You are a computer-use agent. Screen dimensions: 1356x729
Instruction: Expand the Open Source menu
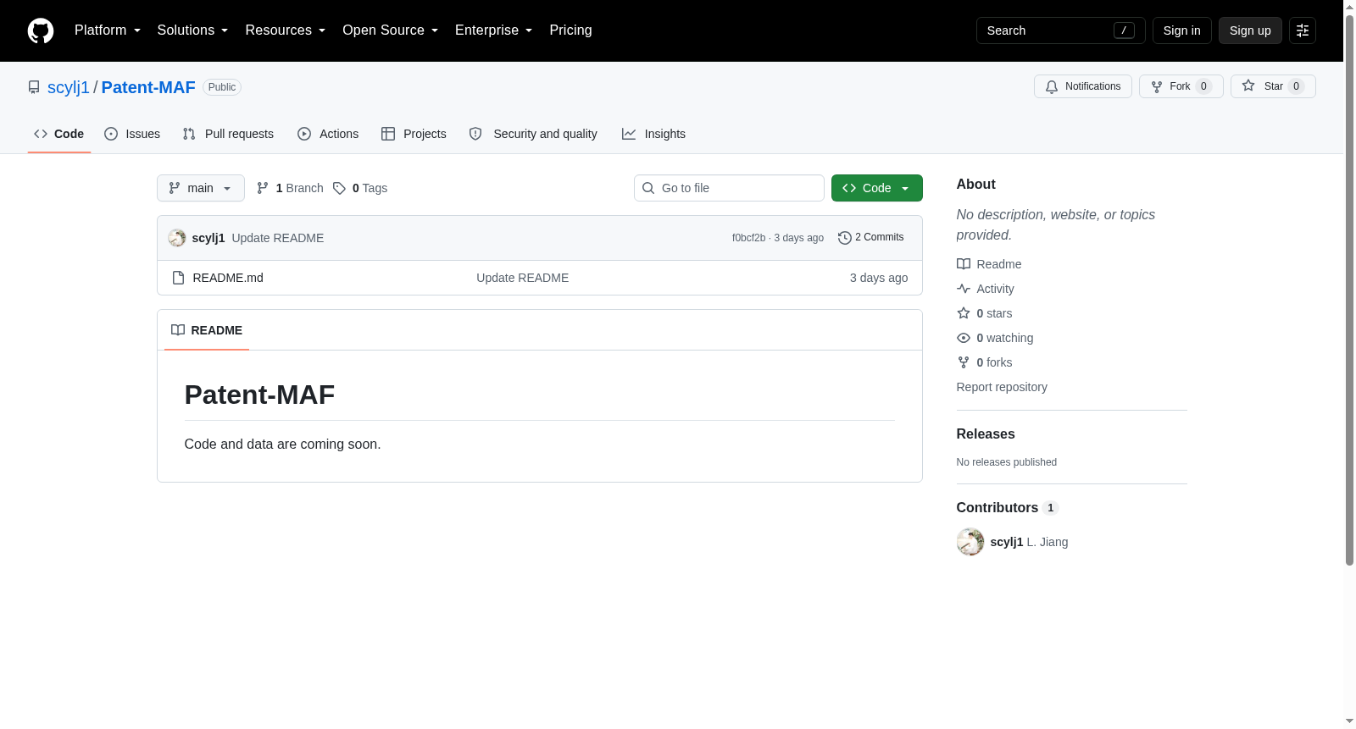pos(390,30)
